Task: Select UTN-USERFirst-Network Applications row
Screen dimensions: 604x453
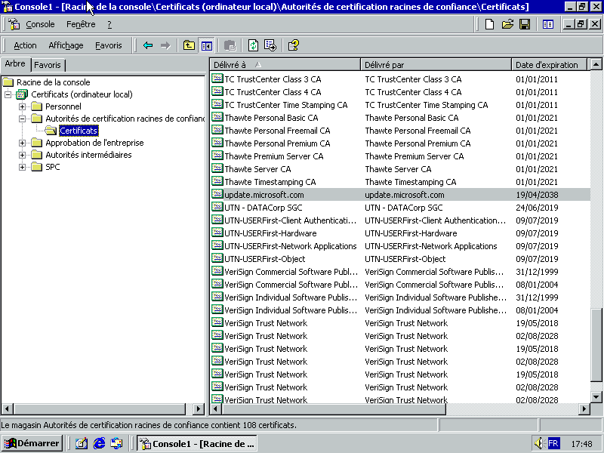Action: [x=400, y=246]
